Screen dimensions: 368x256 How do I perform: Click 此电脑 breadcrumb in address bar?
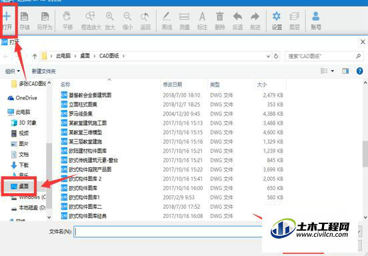pyautogui.click(x=63, y=56)
